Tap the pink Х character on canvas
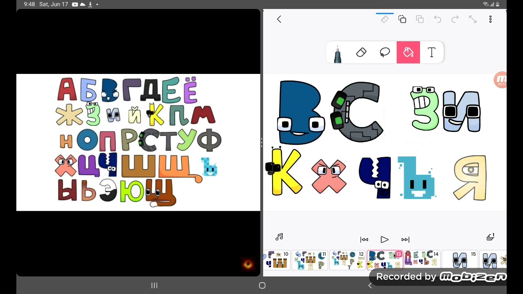This screenshot has width=523, height=294. coord(329,176)
